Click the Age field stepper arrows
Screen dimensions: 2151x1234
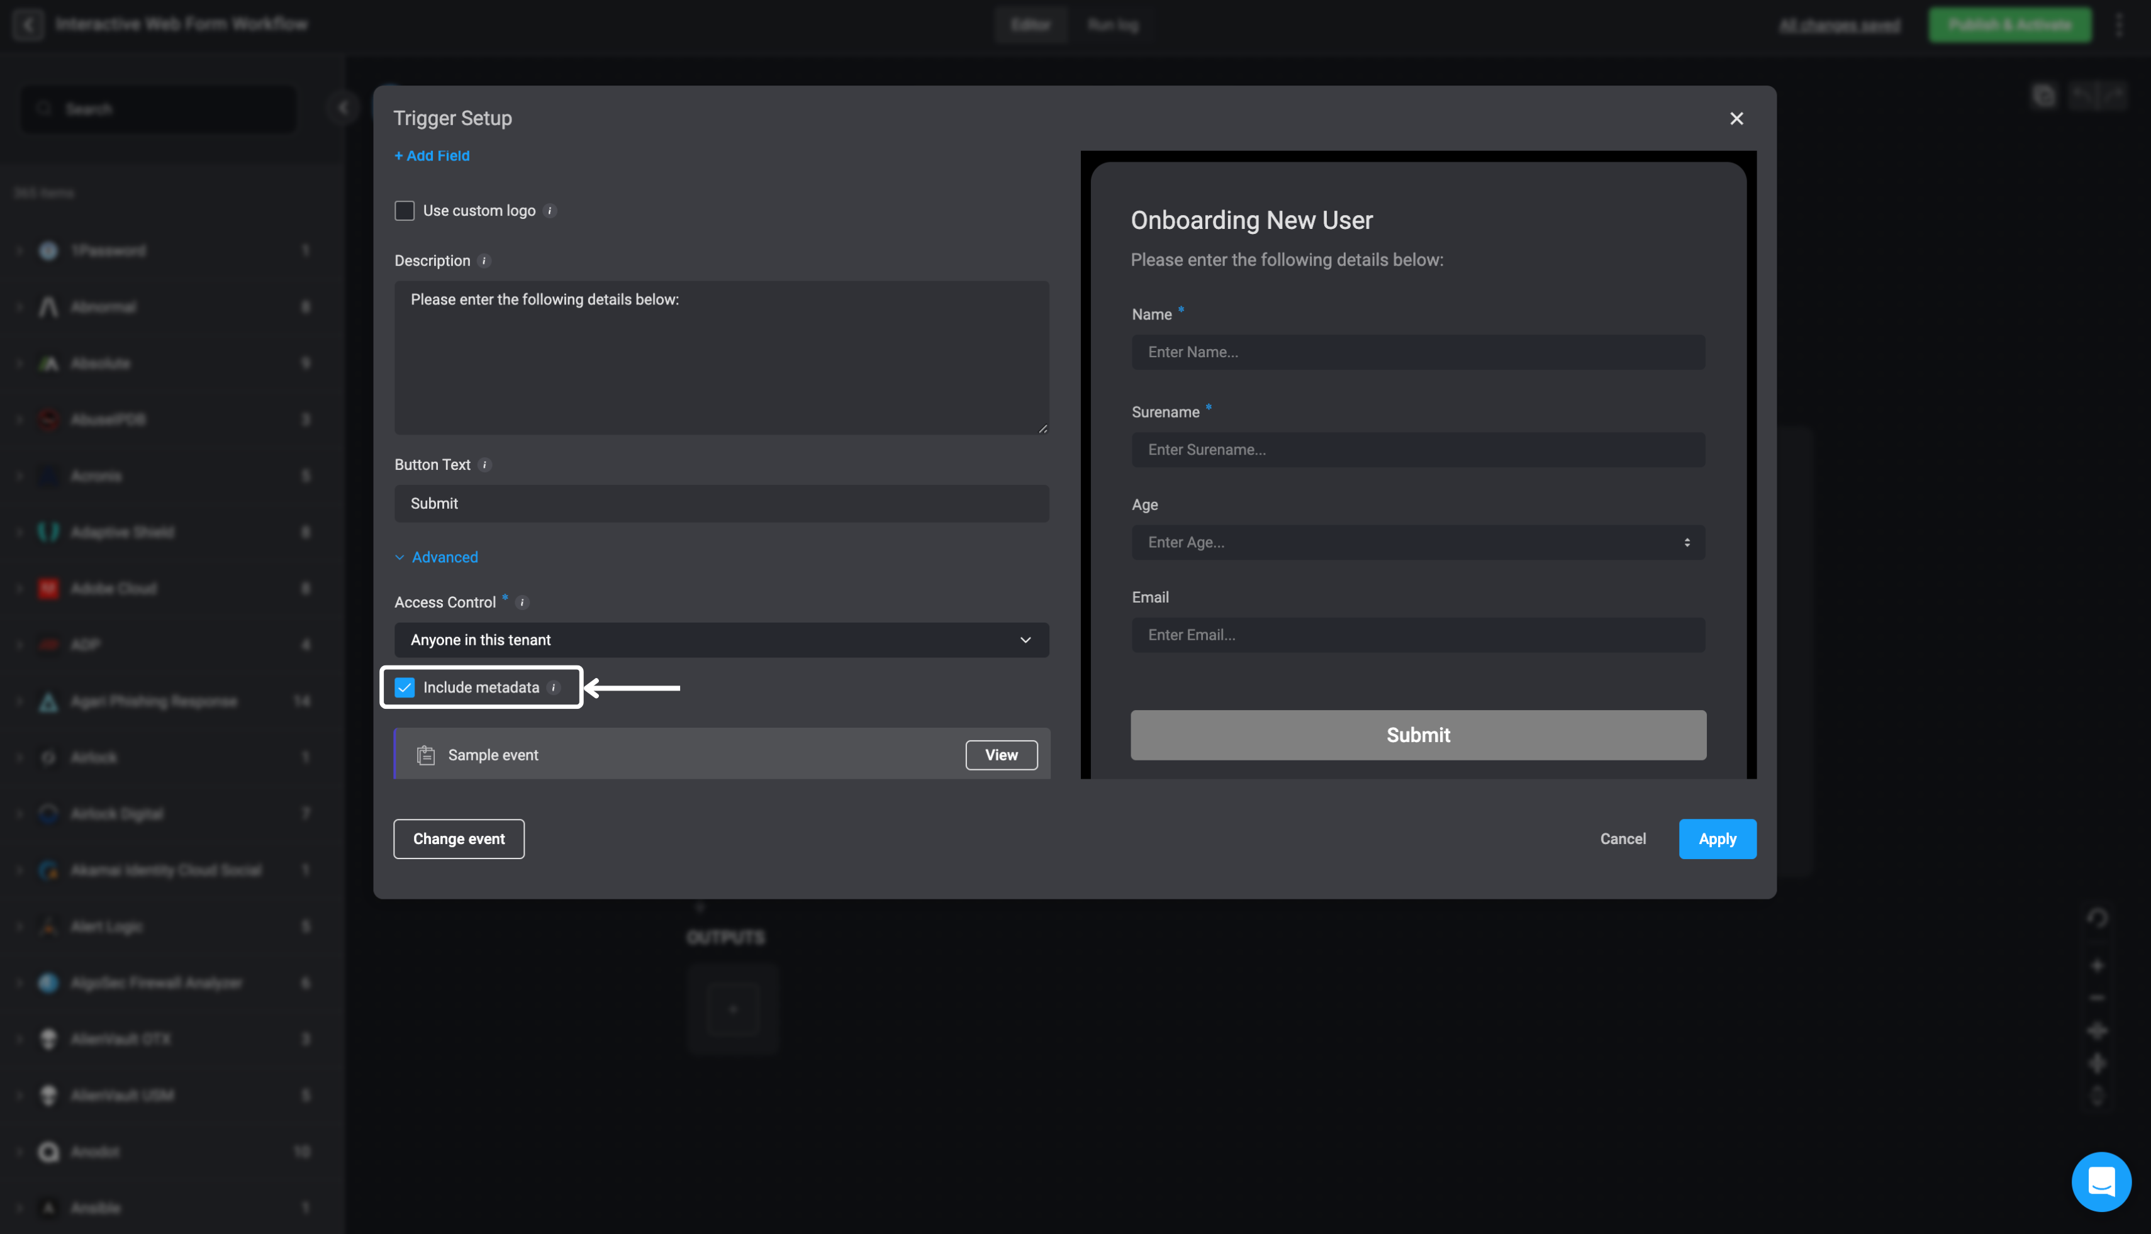(1687, 542)
